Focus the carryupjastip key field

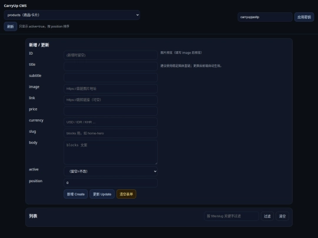[x=265, y=17]
